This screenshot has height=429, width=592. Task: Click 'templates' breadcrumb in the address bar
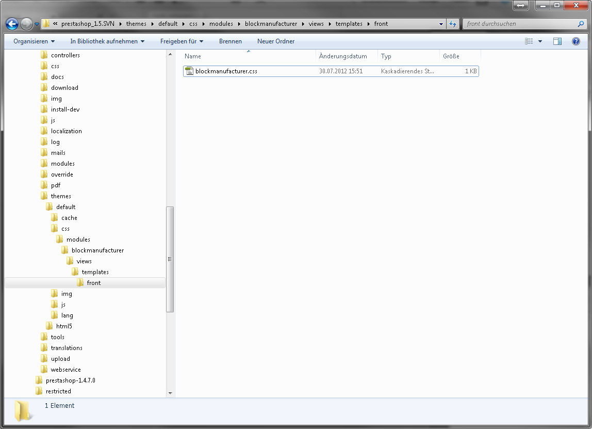[349, 24]
